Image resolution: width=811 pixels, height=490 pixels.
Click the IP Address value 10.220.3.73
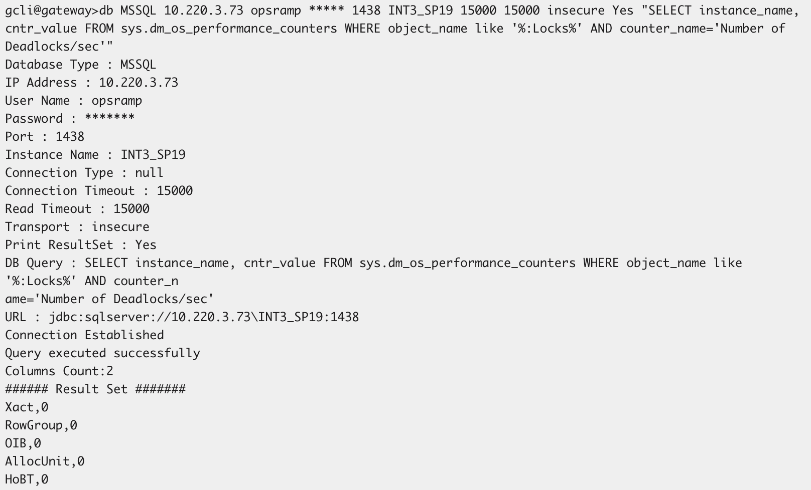(x=138, y=83)
